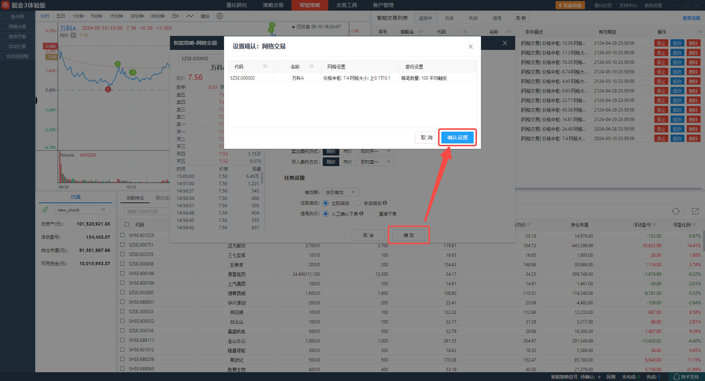Image resolution: width=705 pixels, height=381 pixels.
Task: Close the settings confirmation dialog with X
Action: [470, 47]
